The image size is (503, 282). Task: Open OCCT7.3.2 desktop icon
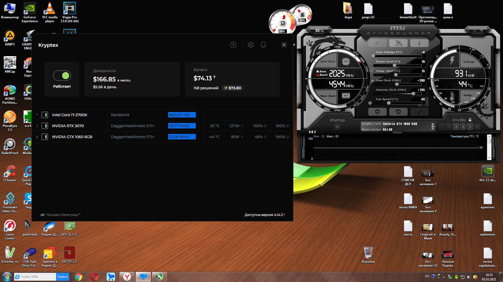pyautogui.click(x=69, y=255)
